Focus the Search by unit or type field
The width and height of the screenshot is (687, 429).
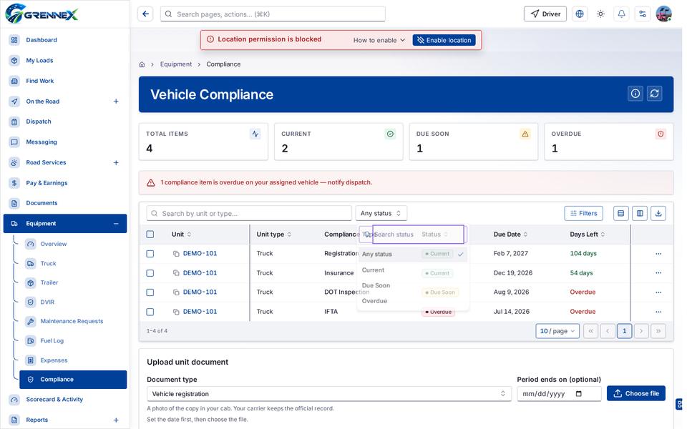coord(249,213)
